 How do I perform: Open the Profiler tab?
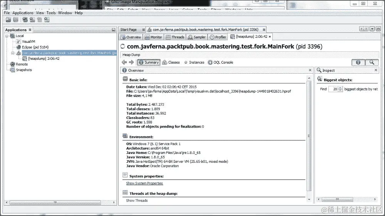pyautogui.click(x=218, y=37)
